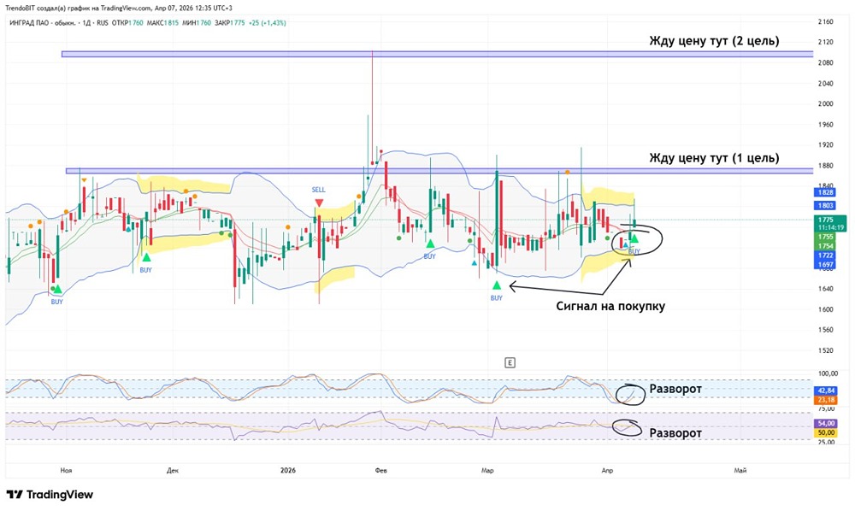Click the 1803 blue price tag

pos(826,205)
